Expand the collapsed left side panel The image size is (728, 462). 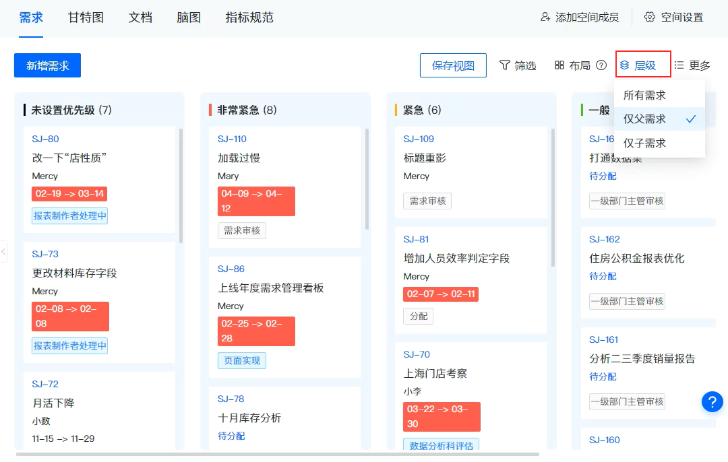[3, 252]
